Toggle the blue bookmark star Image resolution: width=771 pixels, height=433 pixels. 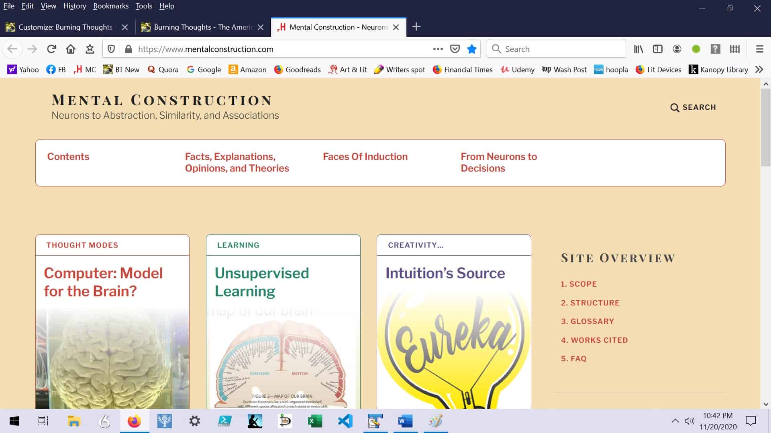[472, 49]
